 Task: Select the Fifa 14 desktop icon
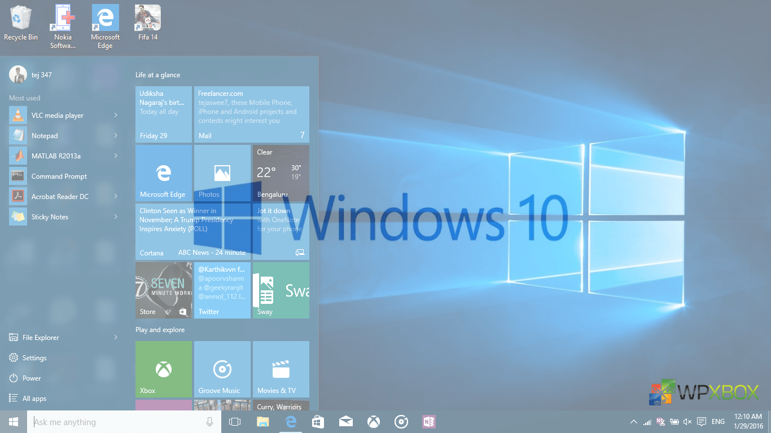tap(148, 23)
